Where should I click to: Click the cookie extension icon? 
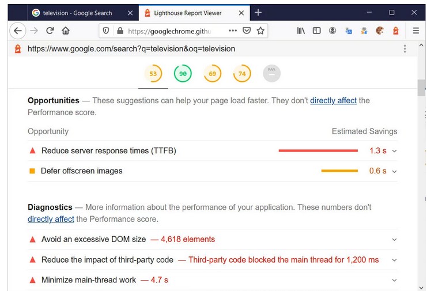[380, 31]
